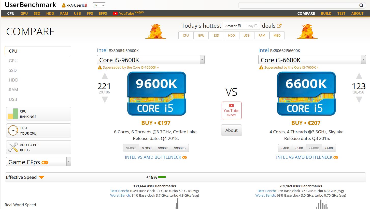This screenshot has height=209, width=370.
Task: Click the external link icon beside deals
Action: 279,26
